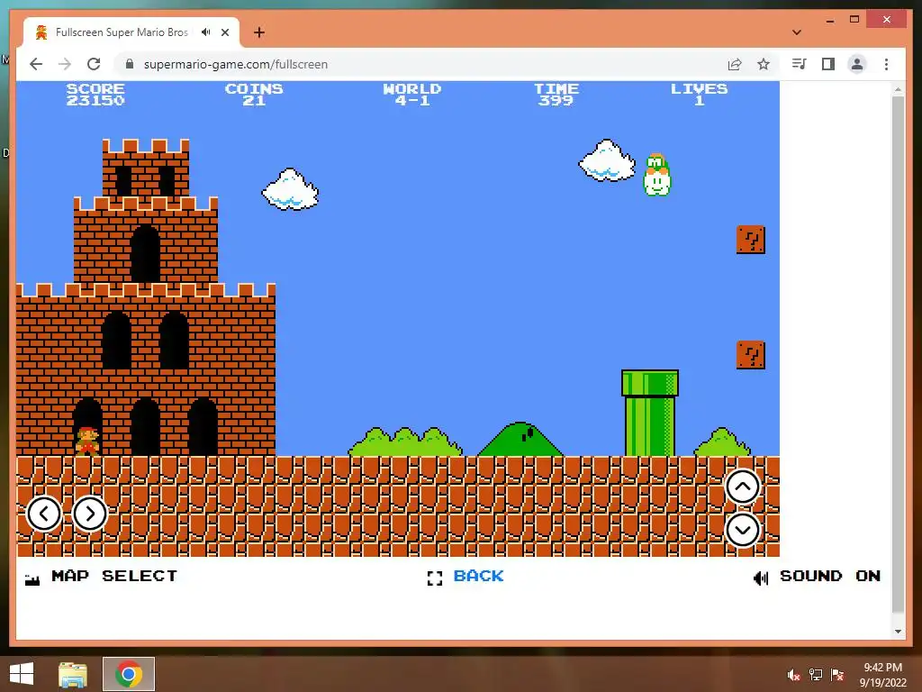Click the share page icon
Screen dimensions: 922x692
point(735,64)
